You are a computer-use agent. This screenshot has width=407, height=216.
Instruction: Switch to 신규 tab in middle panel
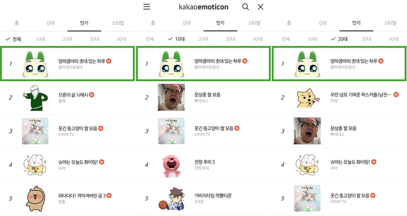(187, 23)
